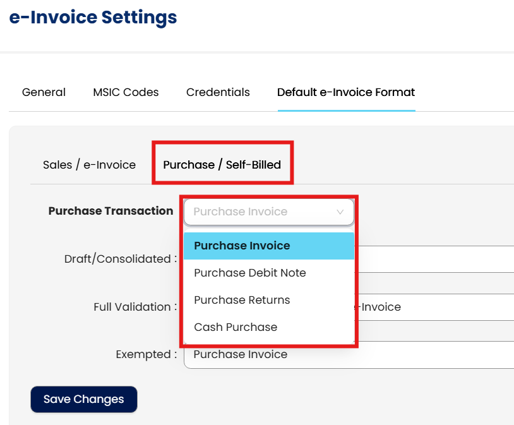Select the Default e-Invoice Format tab
The height and width of the screenshot is (425, 514).
[x=346, y=92]
